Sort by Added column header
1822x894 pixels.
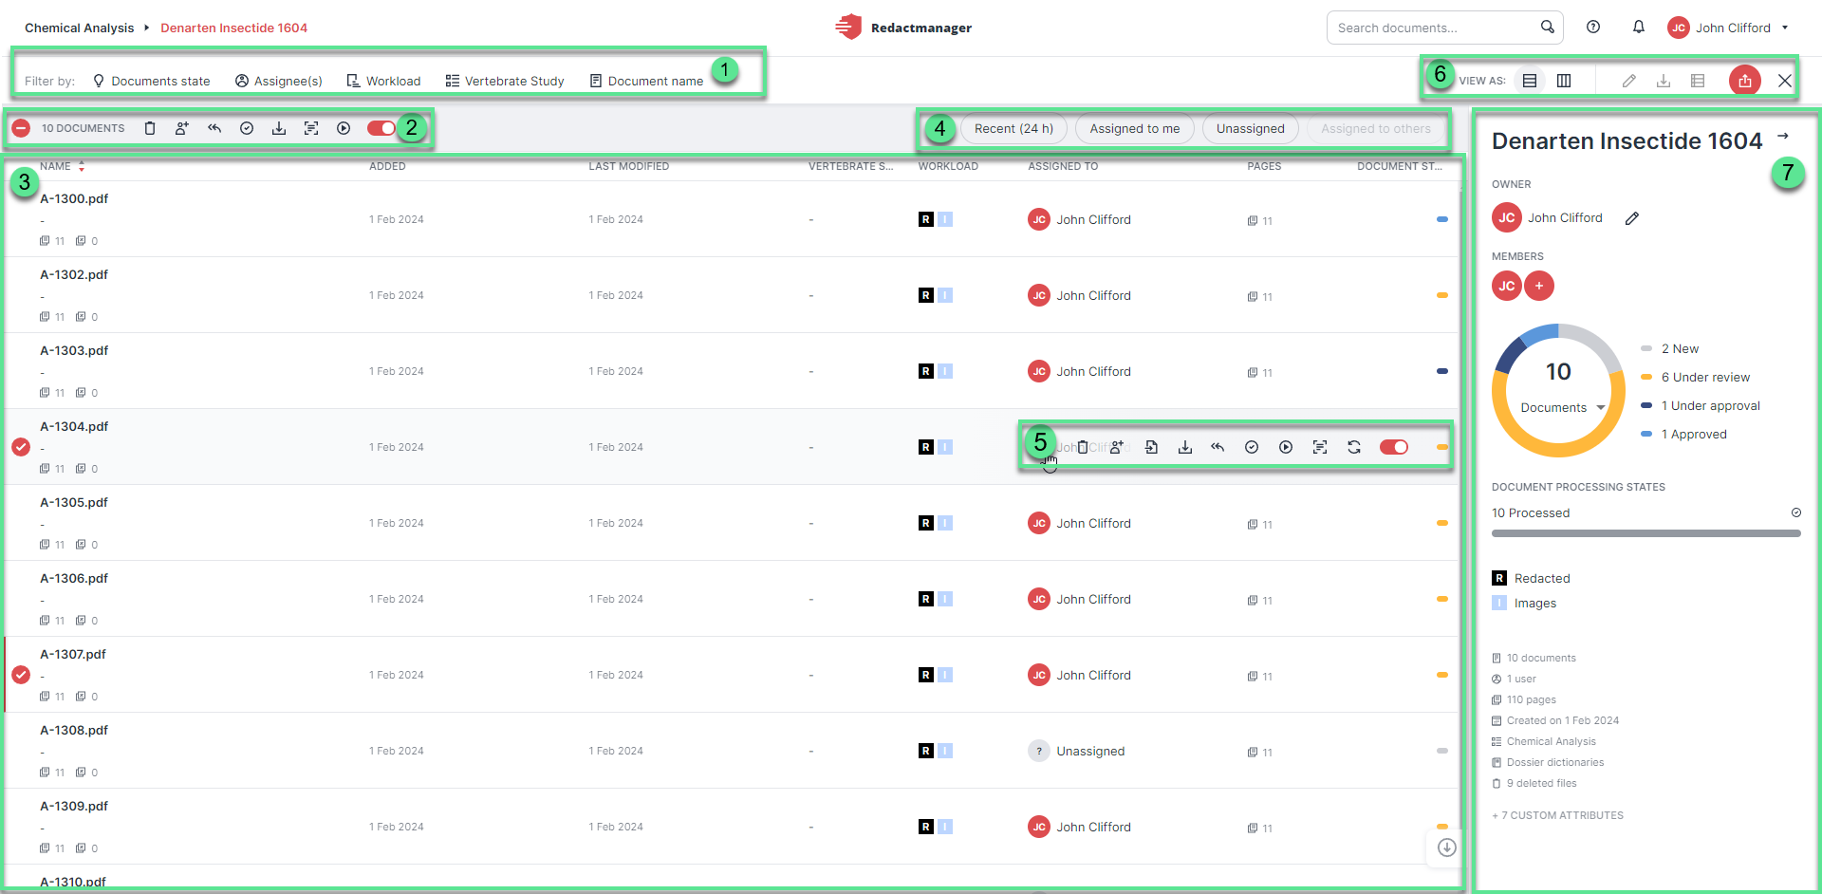coord(387,166)
